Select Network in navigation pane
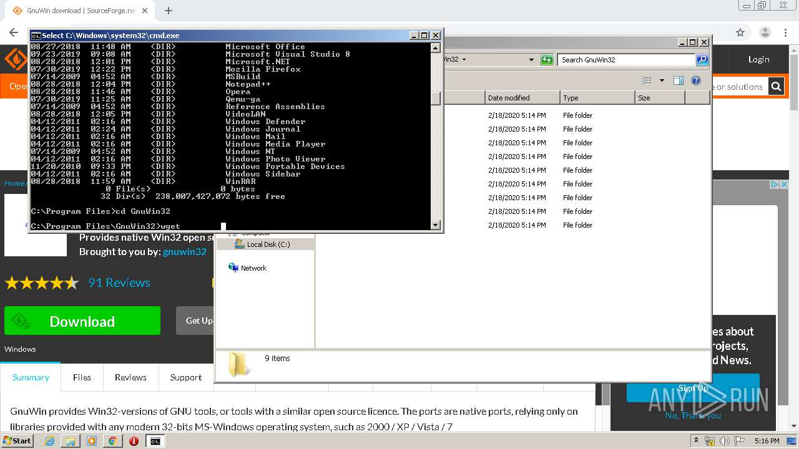799x449 pixels. click(x=253, y=268)
